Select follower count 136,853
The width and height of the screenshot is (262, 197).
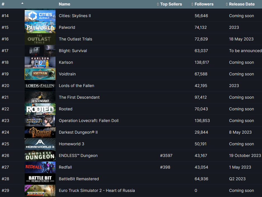point(202,121)
